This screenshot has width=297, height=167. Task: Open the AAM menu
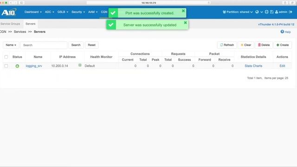(x=93, y=12)
